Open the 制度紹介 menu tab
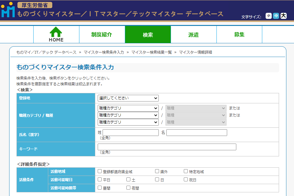This screenshot has height=196, width=294. 102,35
